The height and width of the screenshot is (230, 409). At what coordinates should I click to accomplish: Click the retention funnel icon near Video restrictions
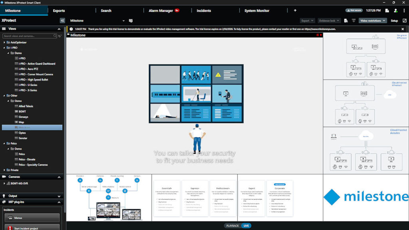(x=354, y=20)
